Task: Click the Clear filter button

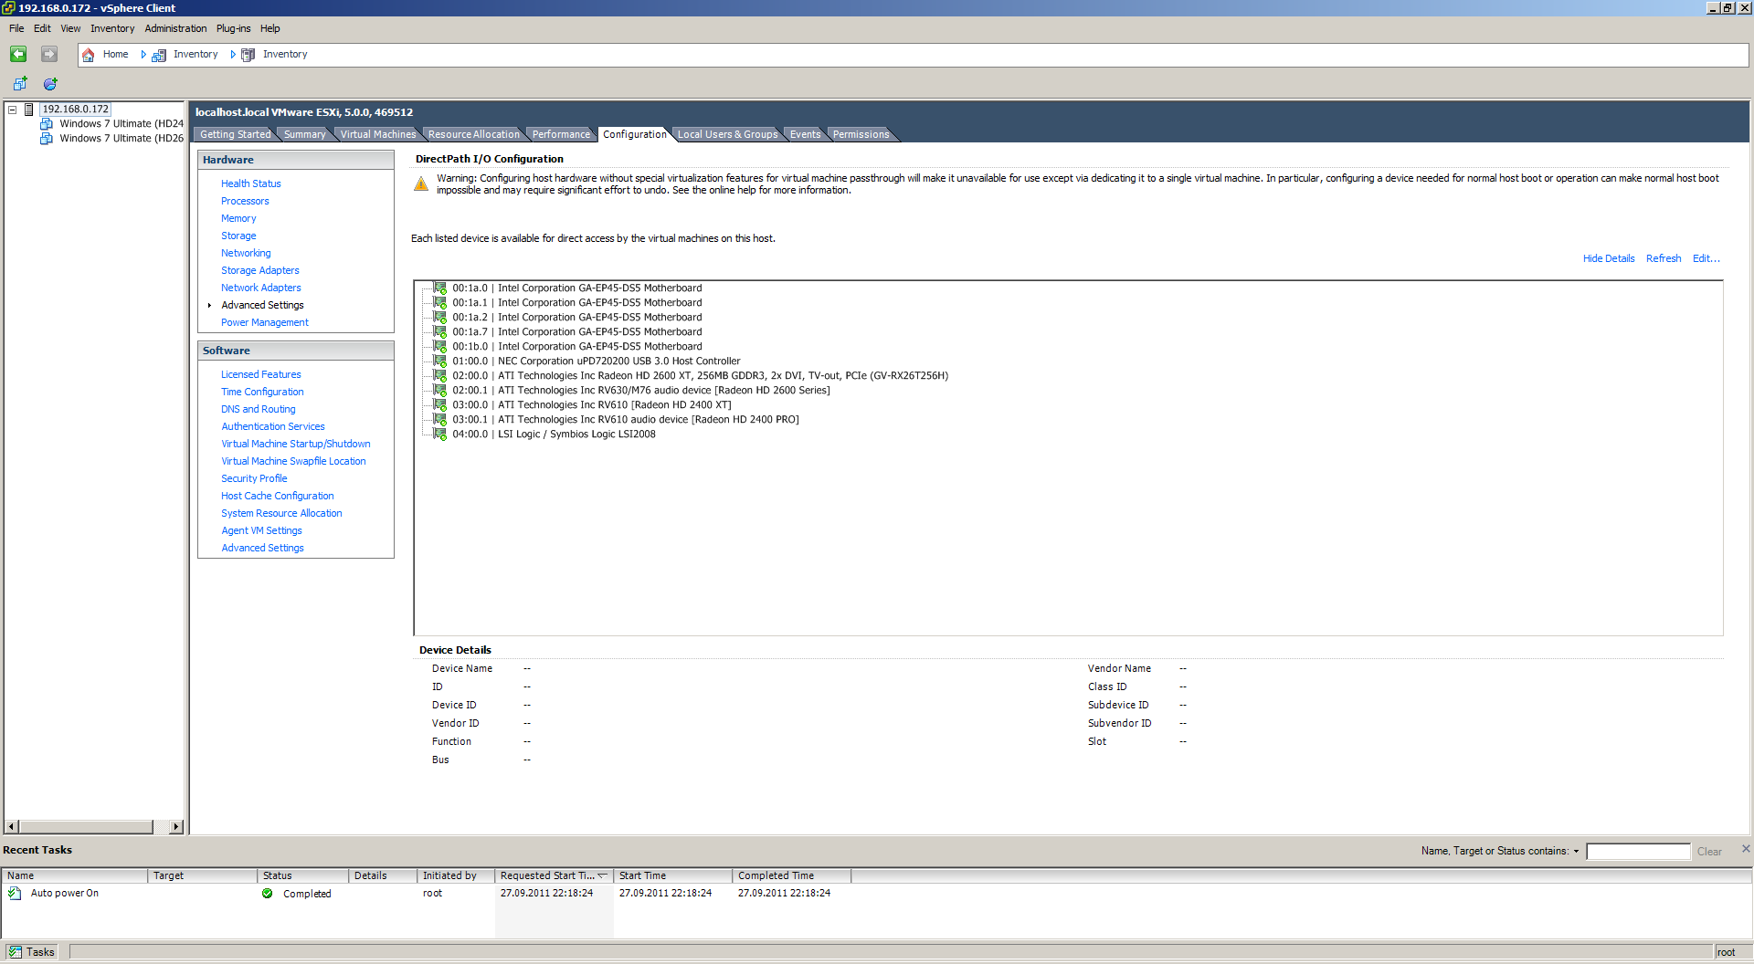Action: click(x=1709, y=852)
